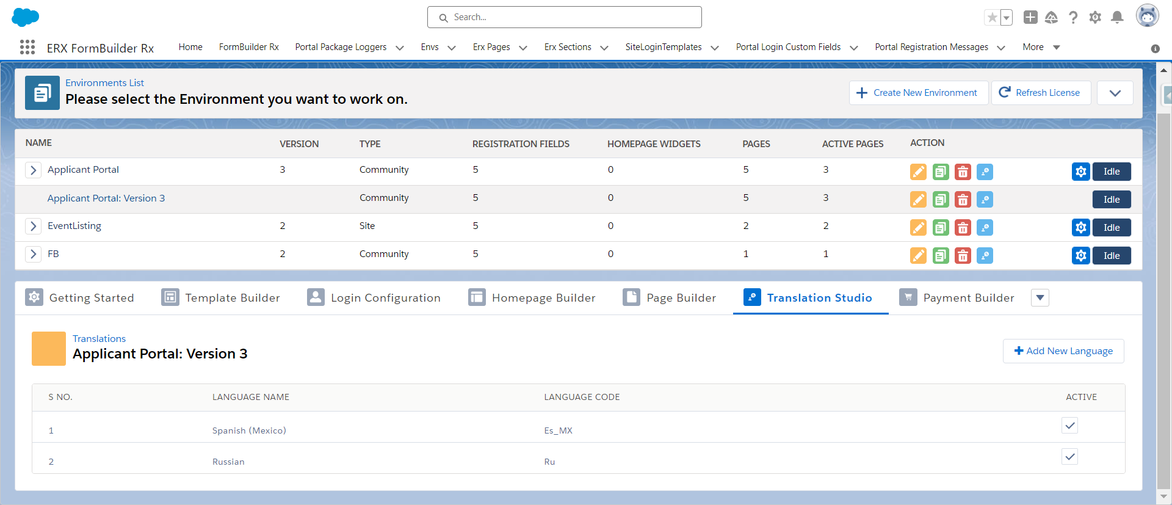This screenshot has width=1172, height=505.
Task: Expand the EventListing environment row
Action: coord(34,226)
